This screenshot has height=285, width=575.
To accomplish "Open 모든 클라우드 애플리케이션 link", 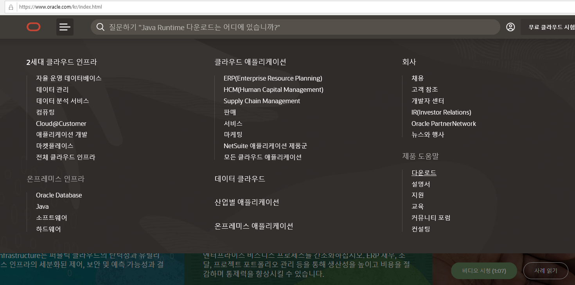I will tap(263, 157).
